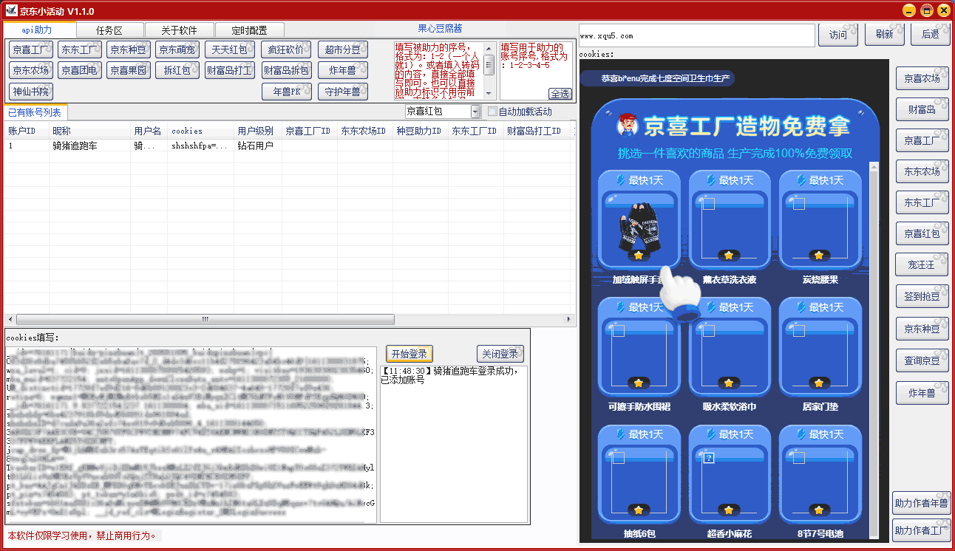The height and width of the screenshot is (551, 955).
Task: Click the star icon on 薰衣草洗衣液 card
Action: 728,256
